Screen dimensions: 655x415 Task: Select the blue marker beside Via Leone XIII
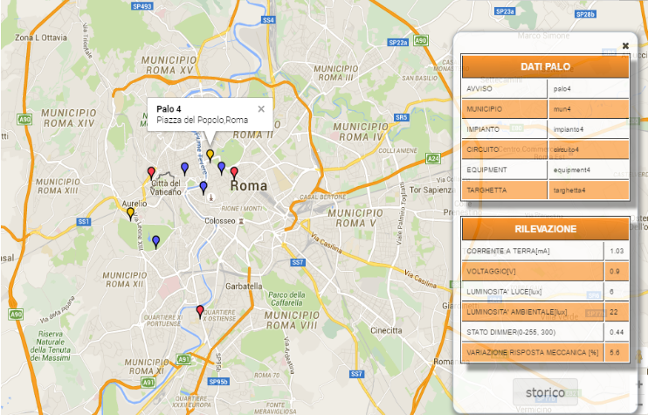click(x=155, y=241)
